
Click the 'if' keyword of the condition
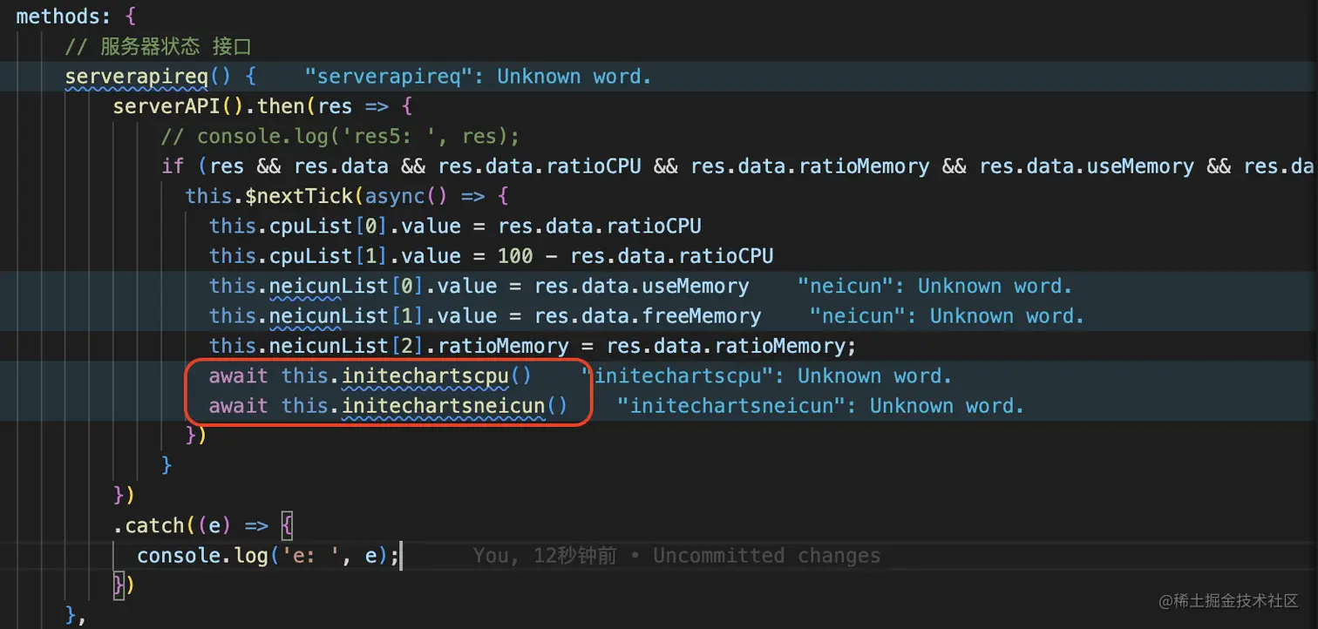(173, 166)
